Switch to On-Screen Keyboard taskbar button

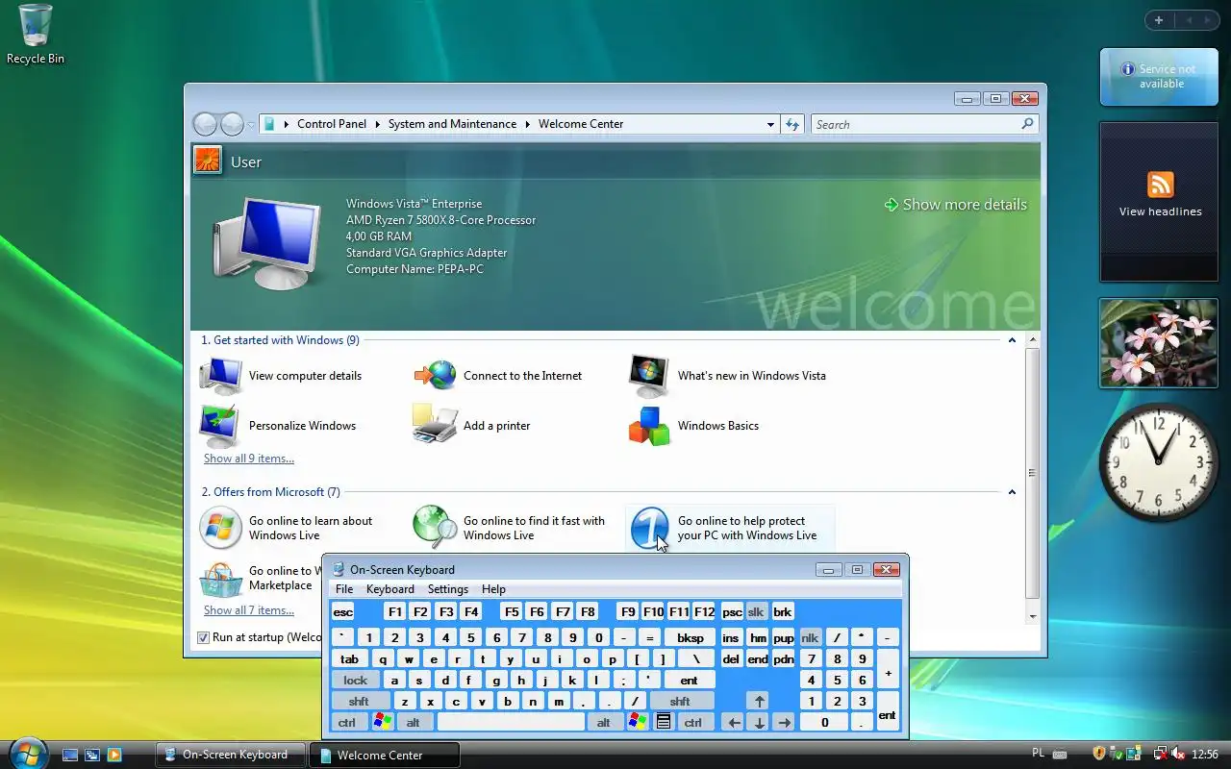tap(231, 755)
